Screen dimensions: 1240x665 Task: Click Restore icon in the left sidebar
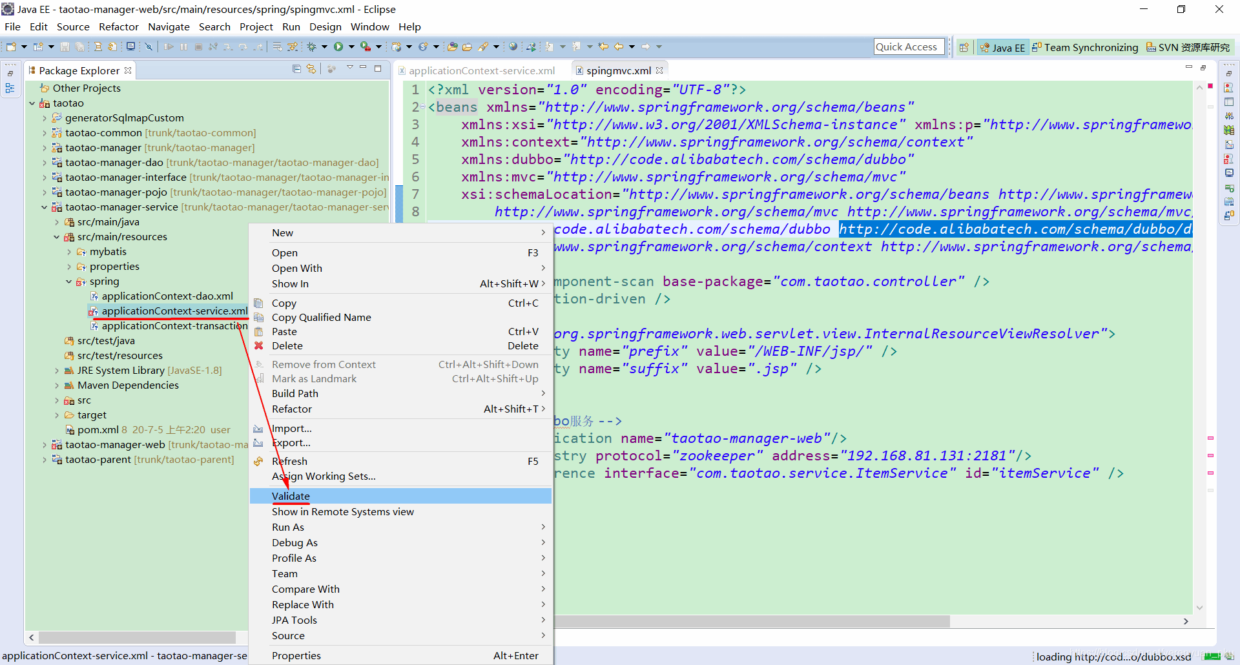click(10, 73)
